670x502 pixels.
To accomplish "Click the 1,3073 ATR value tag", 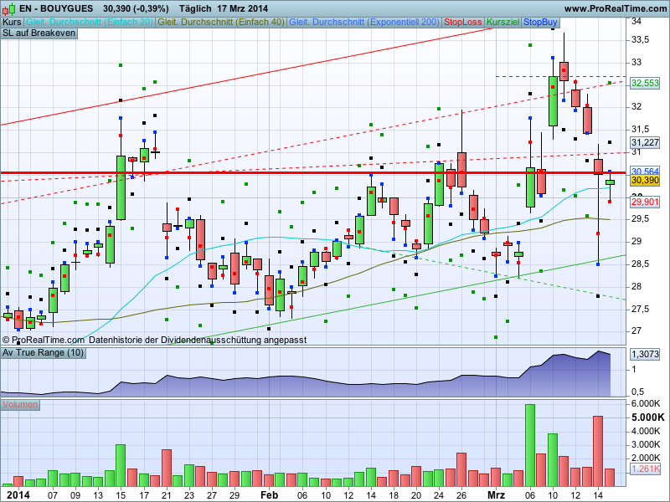I will point(645,354).
